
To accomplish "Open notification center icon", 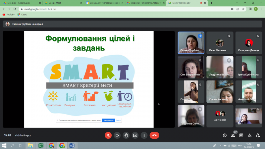I will (x=258, y=145).
